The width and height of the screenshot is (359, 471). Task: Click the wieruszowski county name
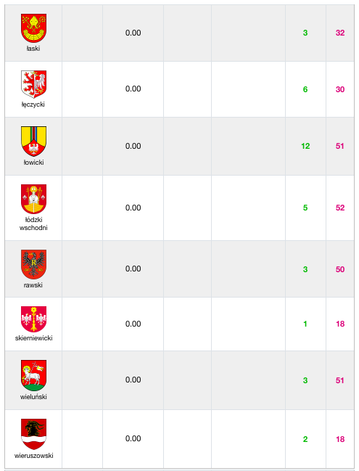click(x=33, y=455)
